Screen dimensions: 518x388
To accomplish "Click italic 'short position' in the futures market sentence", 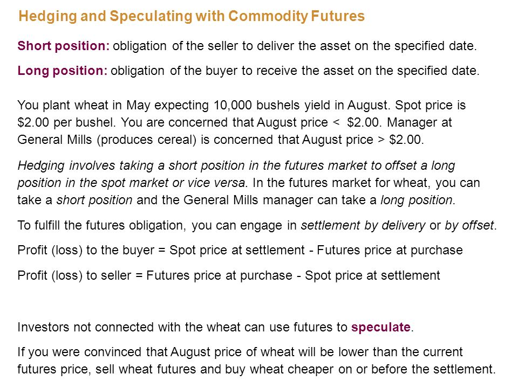I will click(x=94, y=200).
